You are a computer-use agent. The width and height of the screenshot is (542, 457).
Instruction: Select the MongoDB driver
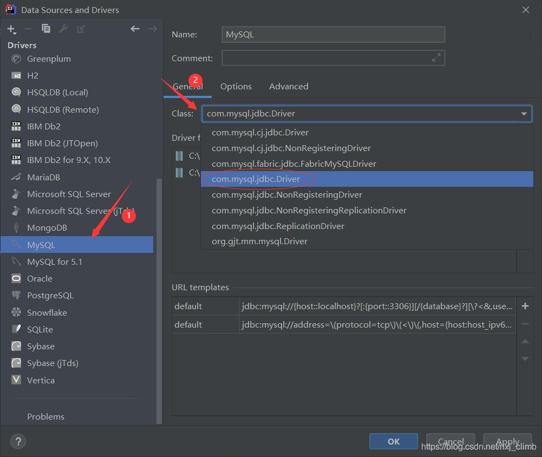pos(77,228)
